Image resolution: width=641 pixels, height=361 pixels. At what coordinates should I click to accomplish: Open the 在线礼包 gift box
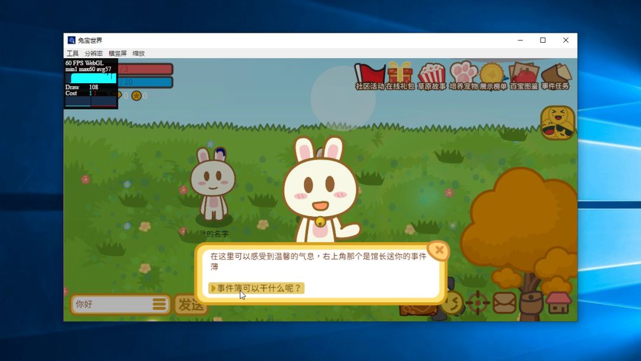[x=401, y=75]
